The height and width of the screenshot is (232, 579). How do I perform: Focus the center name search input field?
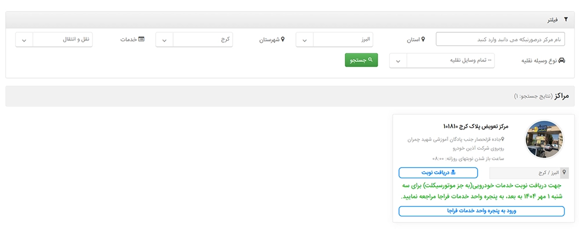coord(499,39)
